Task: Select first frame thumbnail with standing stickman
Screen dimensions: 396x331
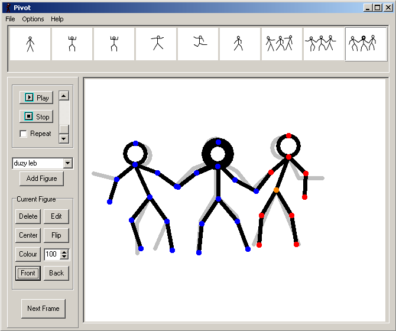Action: pyautogui.click(x=30, y=44)
